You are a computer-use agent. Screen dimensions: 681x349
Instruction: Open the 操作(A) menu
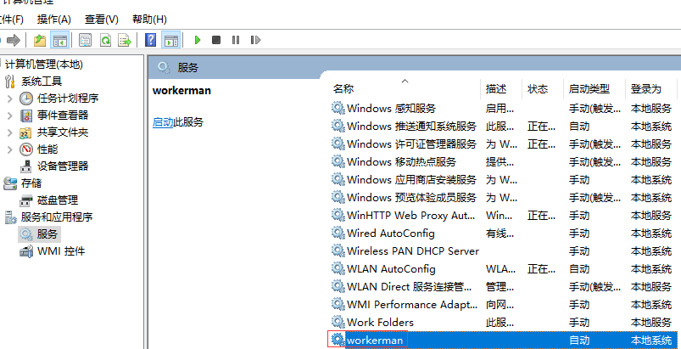tap(54, 20)
